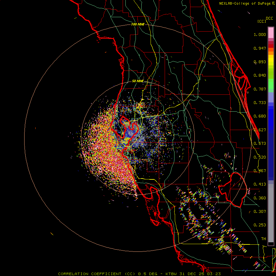Click the 0.680 legend value
This screenshot has height=276, width=276.
click(x=260, y=116)
